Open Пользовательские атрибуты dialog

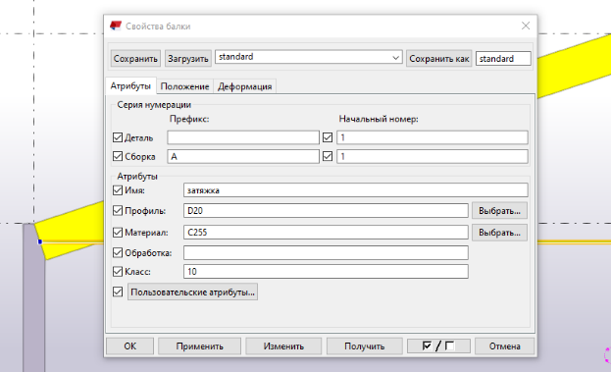[192, 292]
